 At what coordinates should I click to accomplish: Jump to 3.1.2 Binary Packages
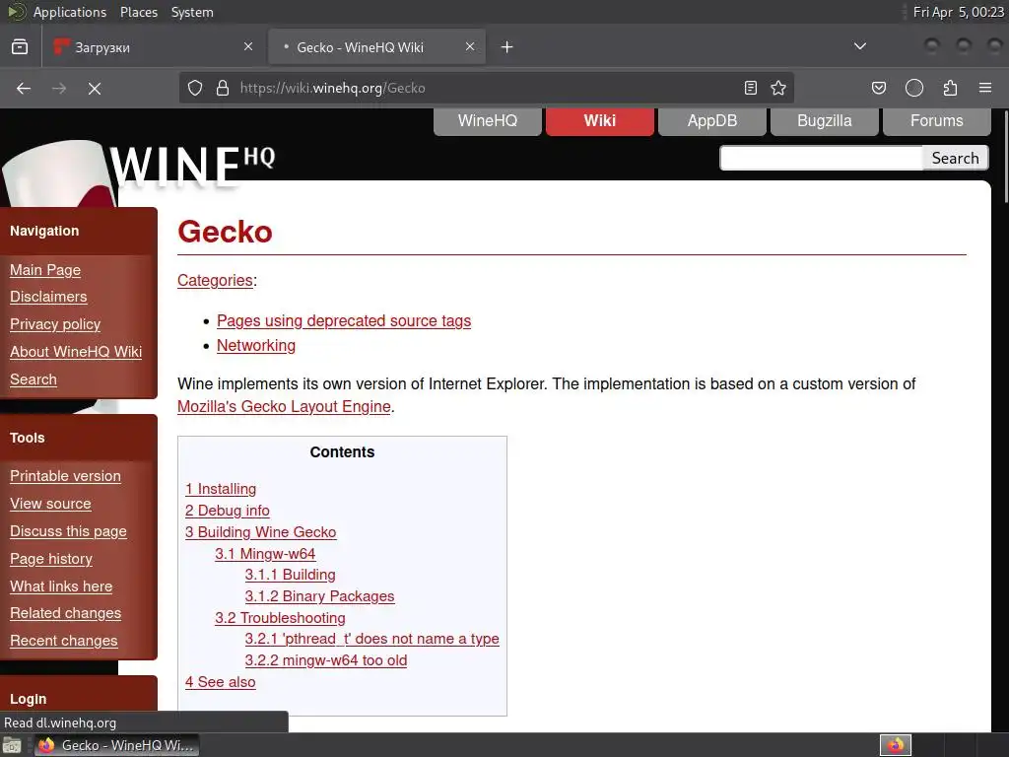(320, 596)
